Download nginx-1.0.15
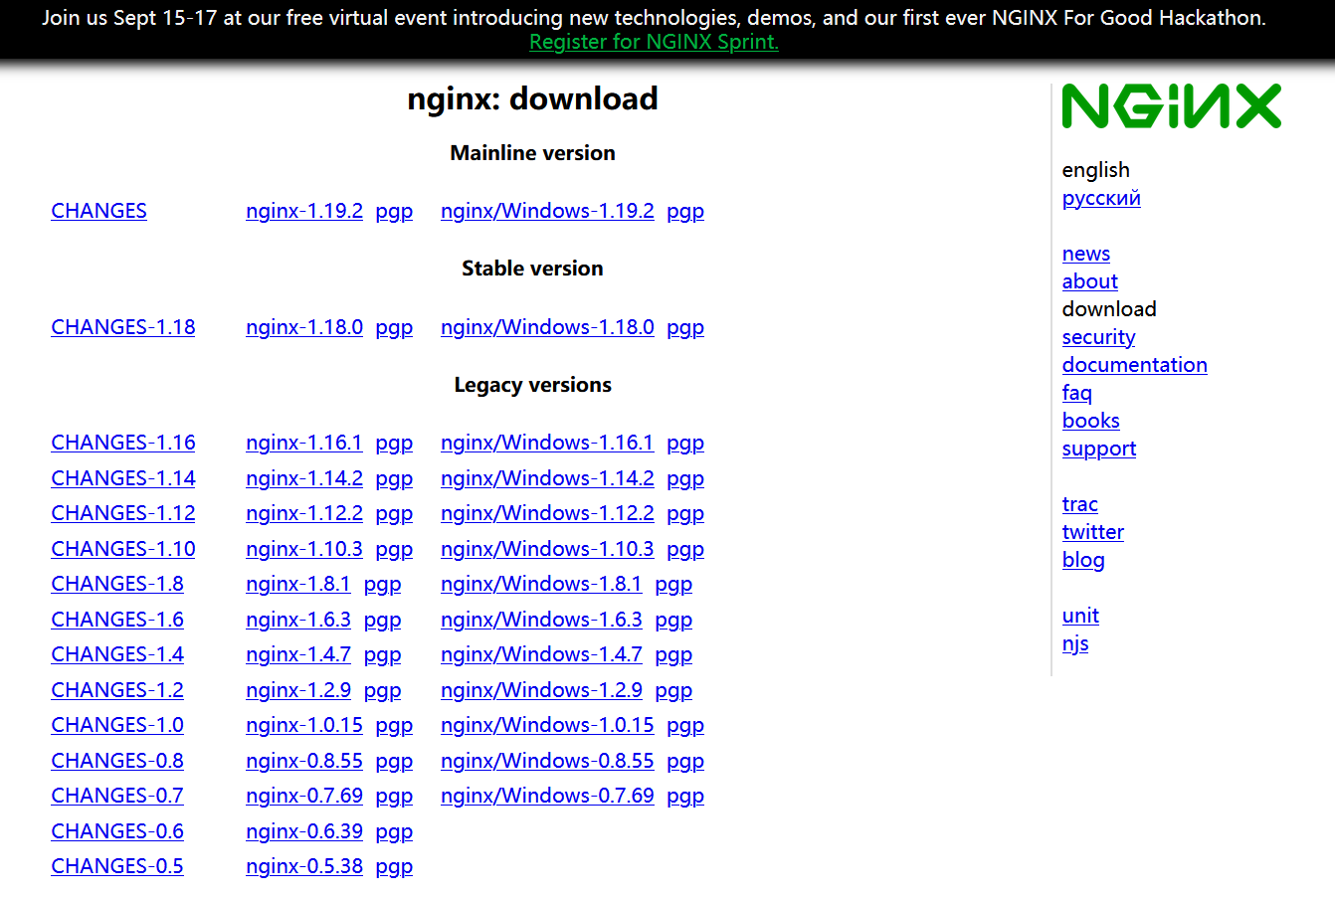The image size is (1335, 900). click(x=304, y=725)
